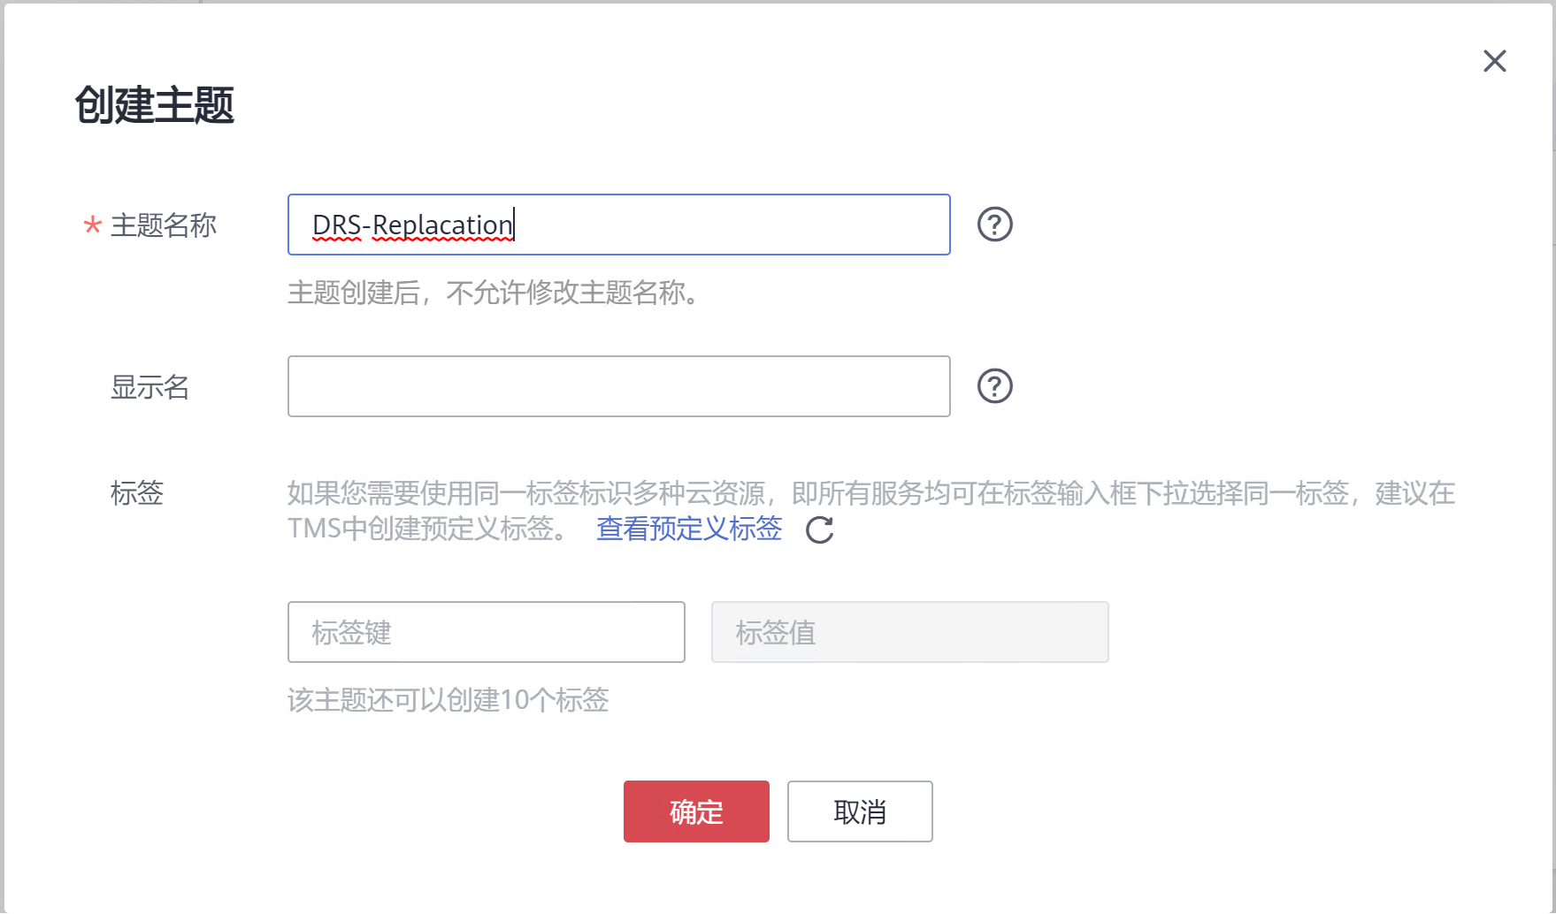Open the 查看预定义标签 link
The height and width of the screenshot is (914, 1556).
click(689, 529)
